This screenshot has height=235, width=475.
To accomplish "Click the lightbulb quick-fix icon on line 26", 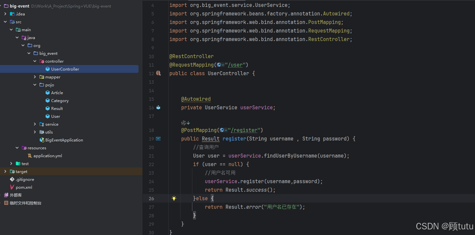I will click(x=174, y=198).
